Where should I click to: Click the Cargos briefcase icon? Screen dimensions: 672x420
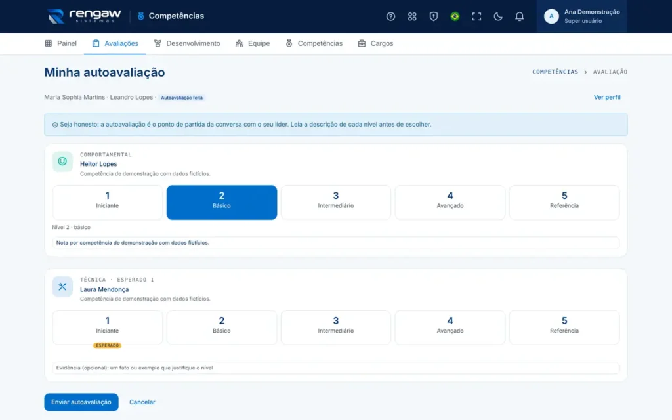[362, 43]
